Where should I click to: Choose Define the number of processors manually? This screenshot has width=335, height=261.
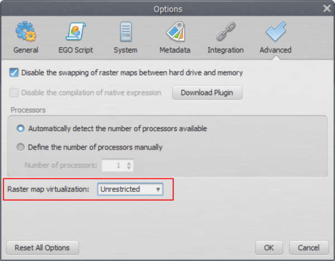coord(21,147)
